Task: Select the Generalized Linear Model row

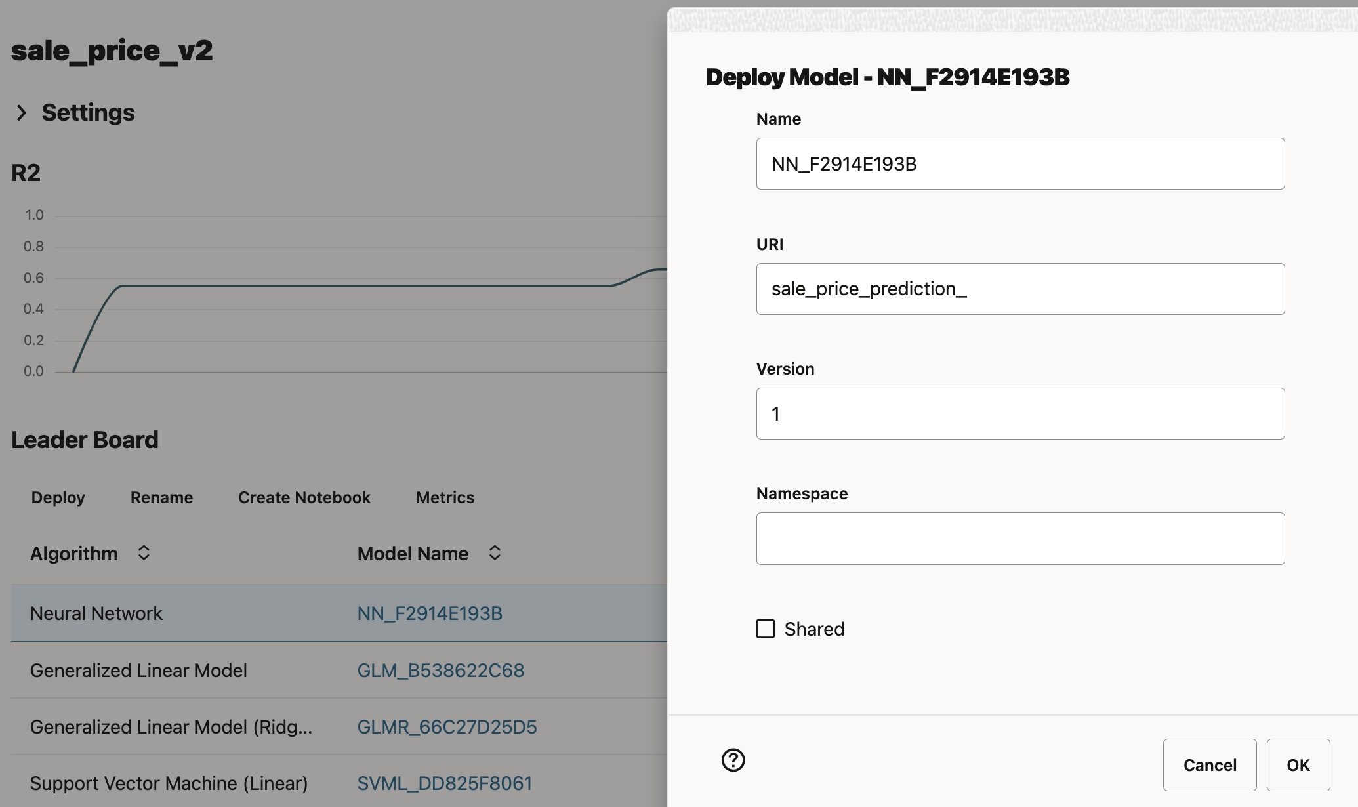Action: pos(138,671)
